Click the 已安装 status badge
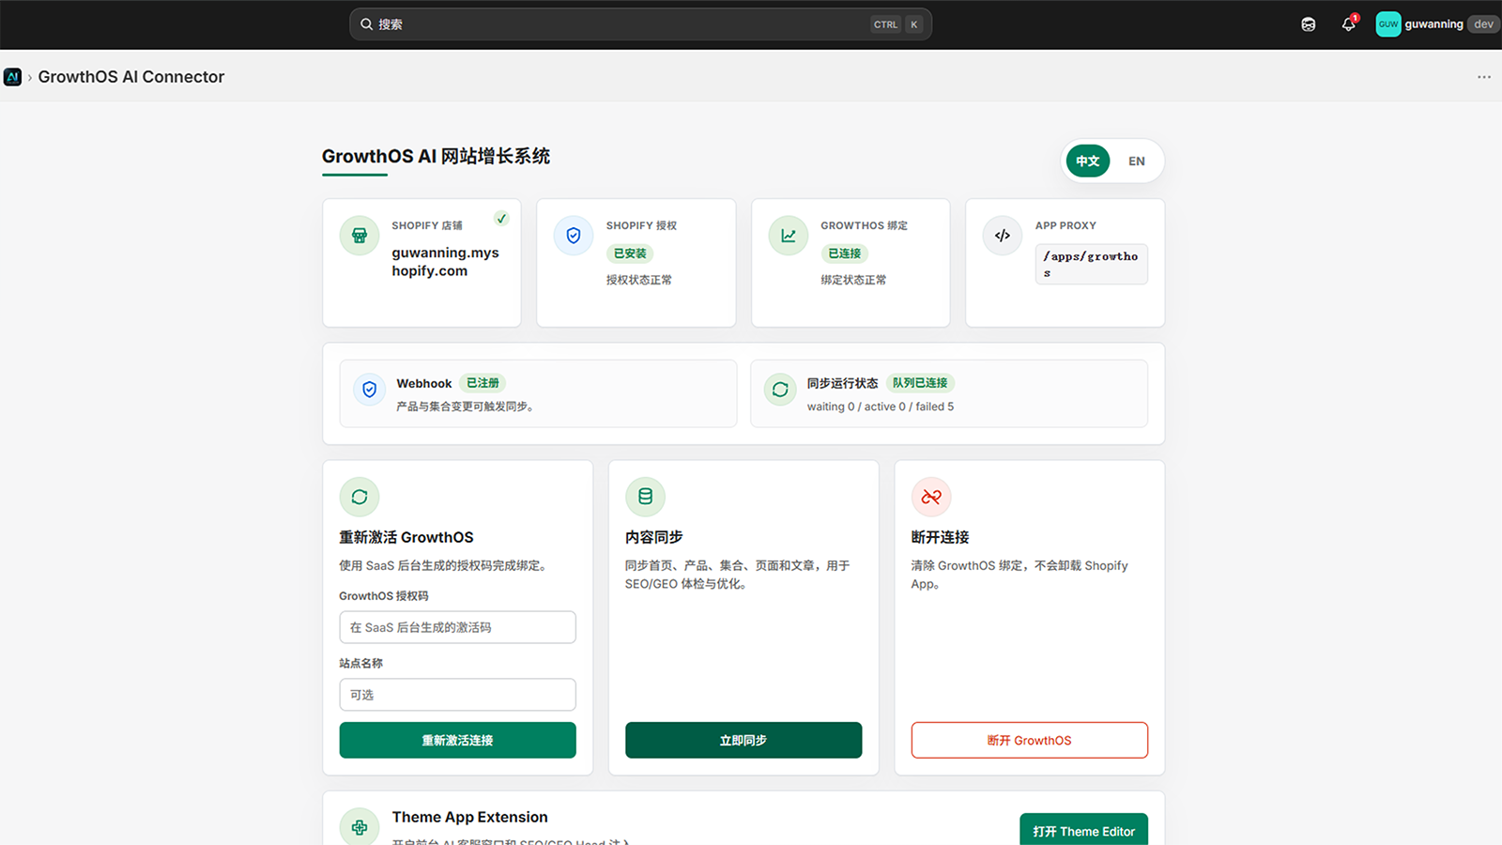This screenshot has width=1502, height=845. point(630,253)
